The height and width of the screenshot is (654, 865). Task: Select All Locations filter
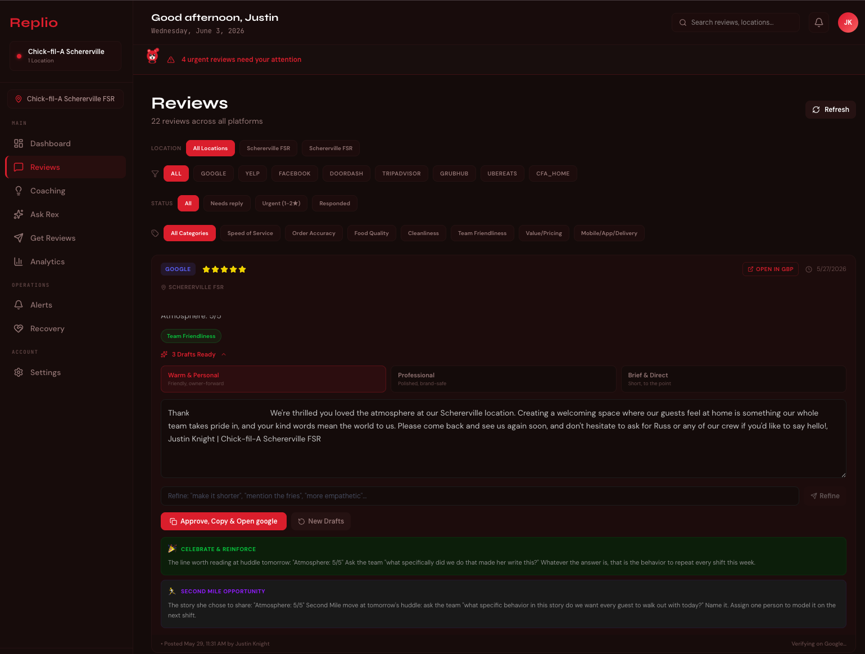coord(210,148)
